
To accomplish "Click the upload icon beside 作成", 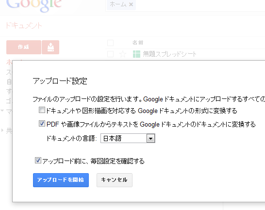I will [50, 48].
